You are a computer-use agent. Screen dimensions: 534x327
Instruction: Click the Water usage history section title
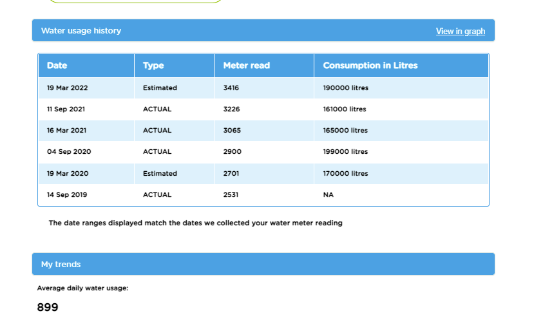pos(81,31)
